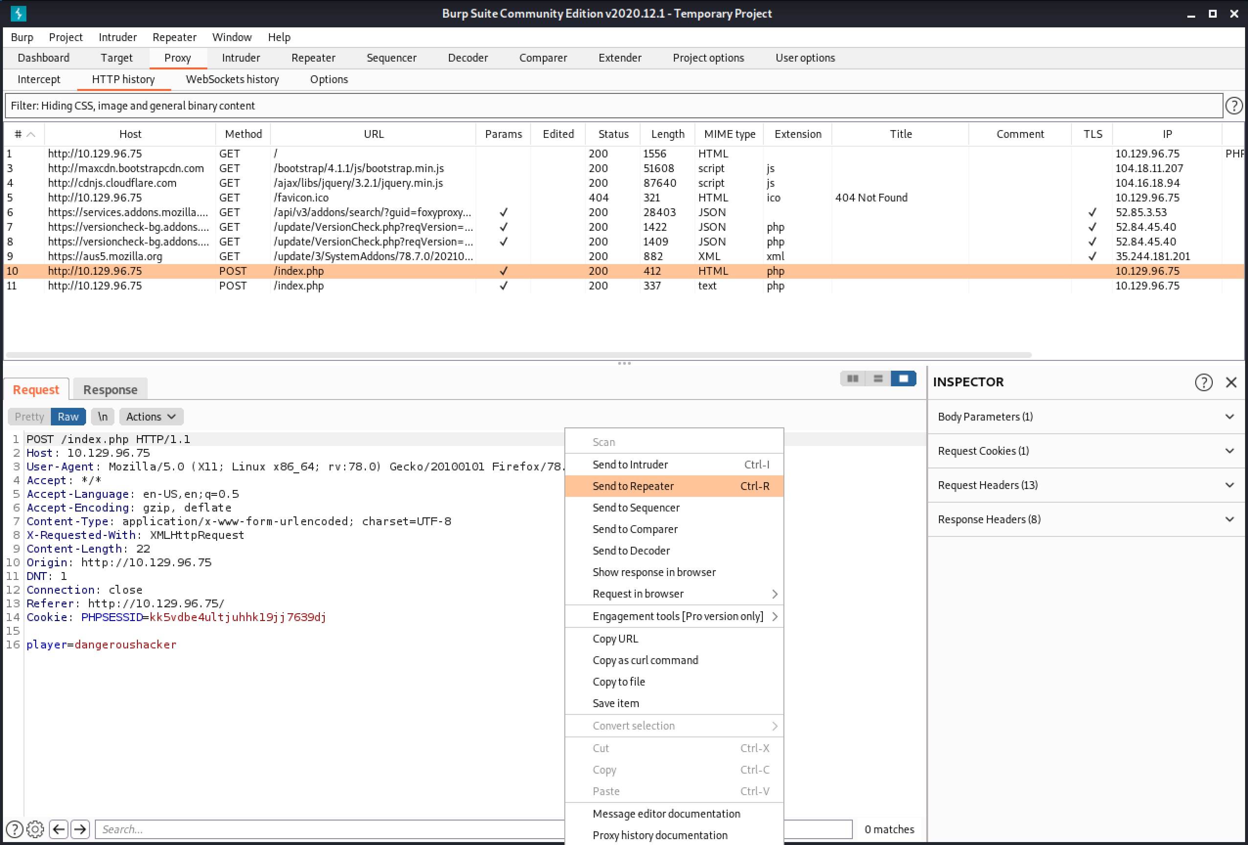Open search help icon at bottom left
Image resolution: width=1248 pixels, height=845 pixels.
pos(15,829)
